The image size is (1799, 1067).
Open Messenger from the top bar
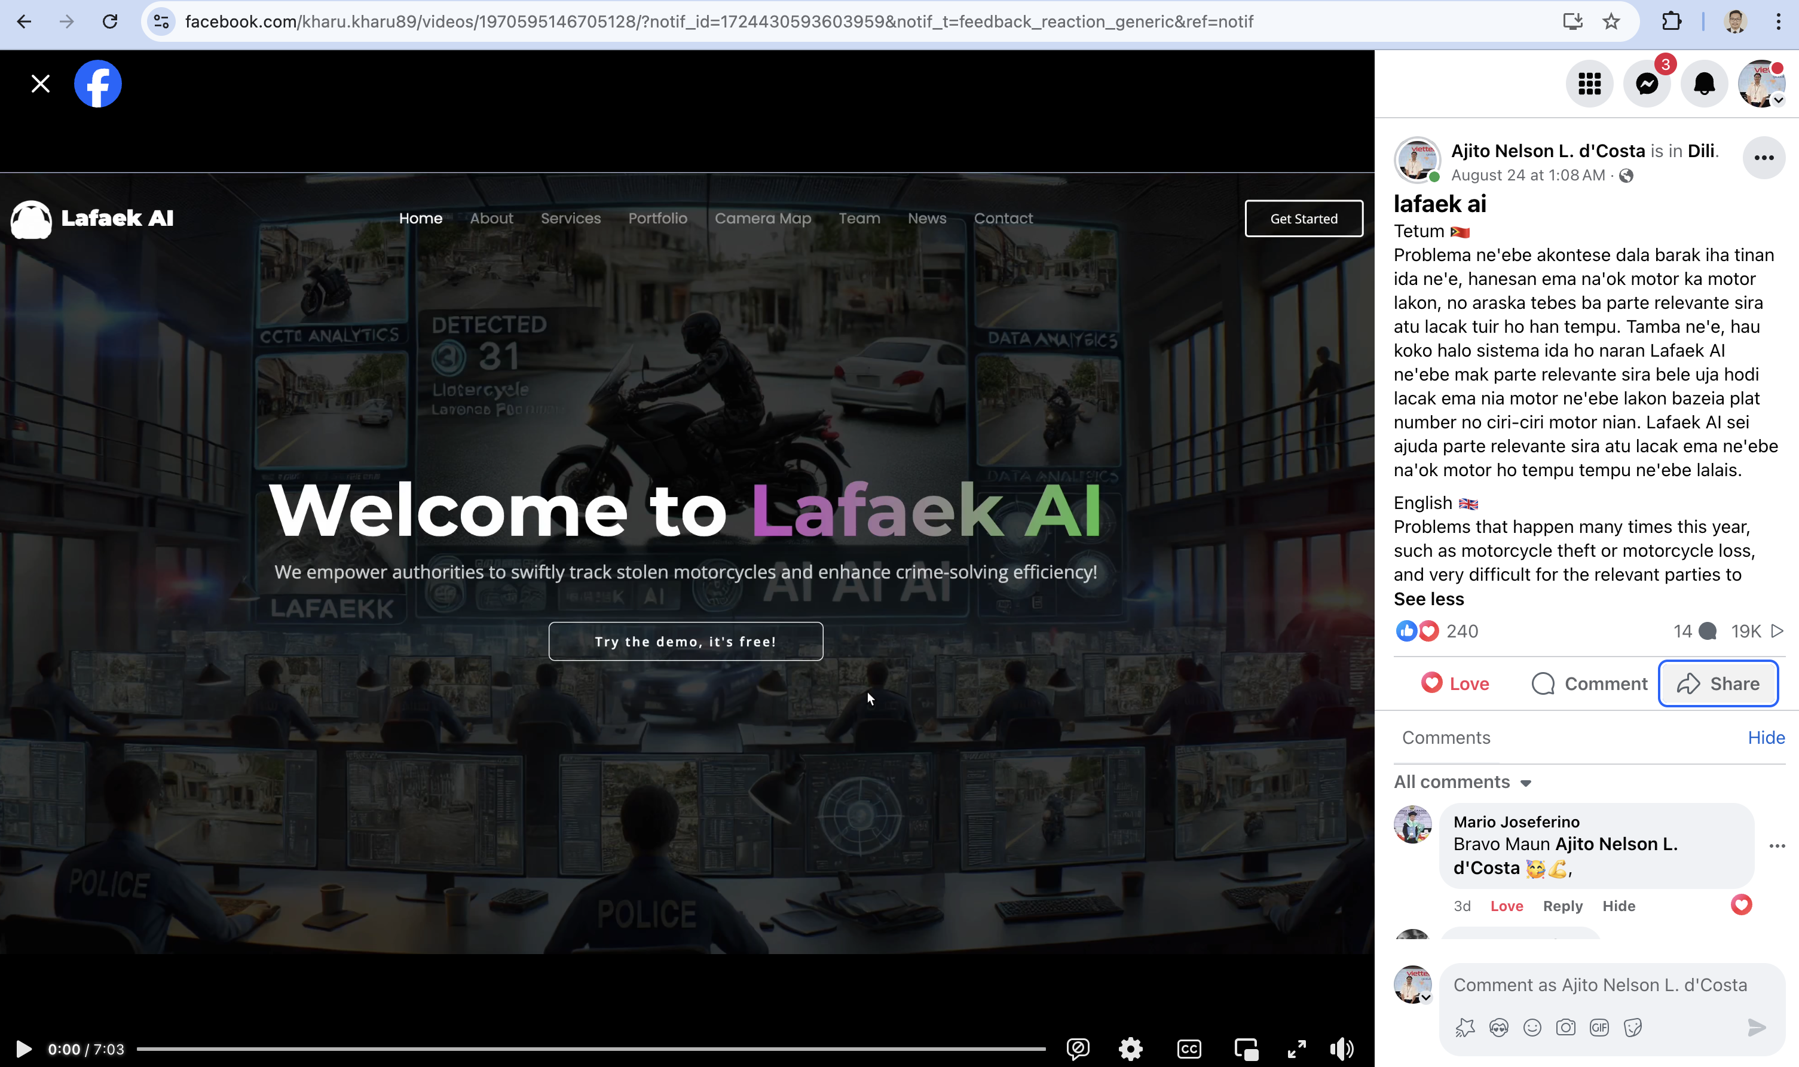1647,82
